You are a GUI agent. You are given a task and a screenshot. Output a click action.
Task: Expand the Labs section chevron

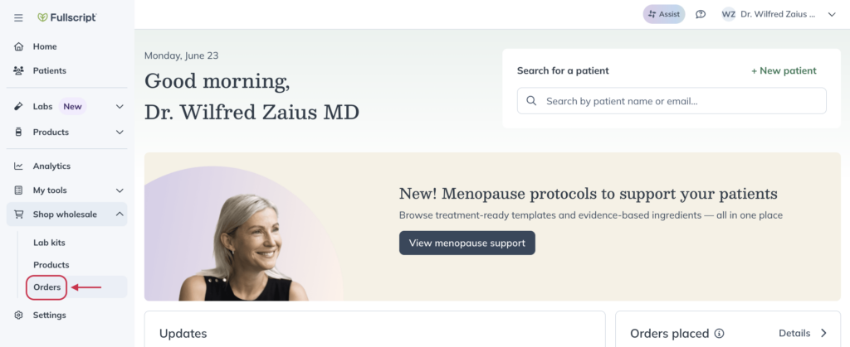coord(120,107)
